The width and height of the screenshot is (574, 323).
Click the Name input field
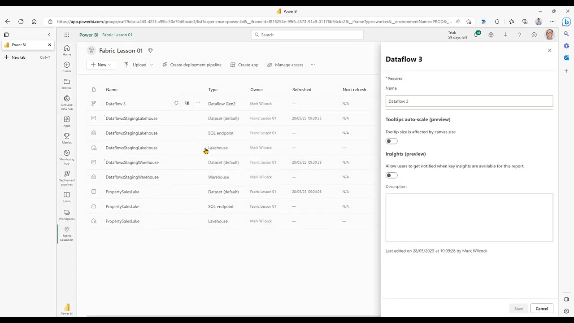[x=469, y=101]
